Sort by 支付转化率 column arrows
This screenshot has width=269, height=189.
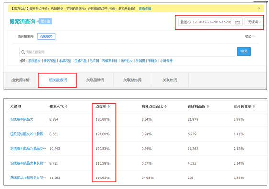254,106
